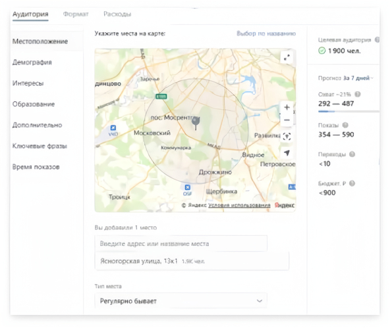Zoom out the map with minus button
This screenshot has height=328, width=390.
point(287,120)
